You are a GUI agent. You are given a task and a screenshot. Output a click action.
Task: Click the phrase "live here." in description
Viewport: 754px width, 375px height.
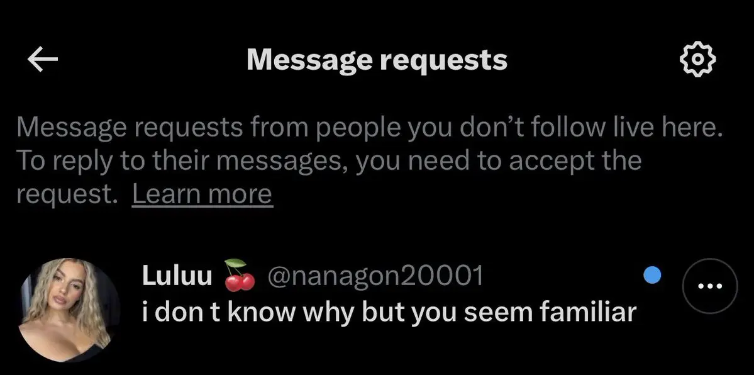[674, 126]
